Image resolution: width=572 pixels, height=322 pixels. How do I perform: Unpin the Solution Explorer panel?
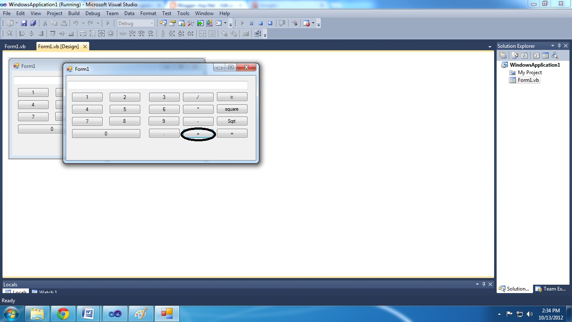point(560,46)
